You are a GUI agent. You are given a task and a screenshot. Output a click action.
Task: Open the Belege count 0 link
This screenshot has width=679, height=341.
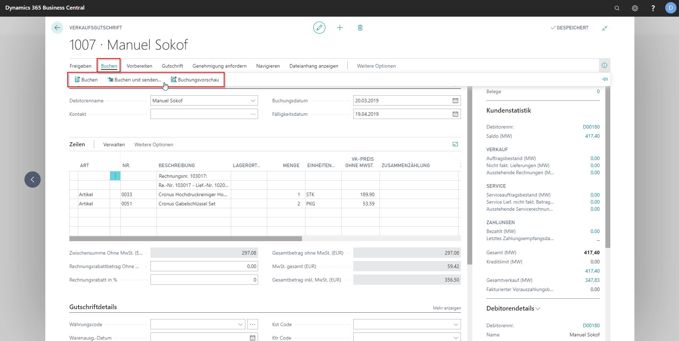tap(598, 91)
